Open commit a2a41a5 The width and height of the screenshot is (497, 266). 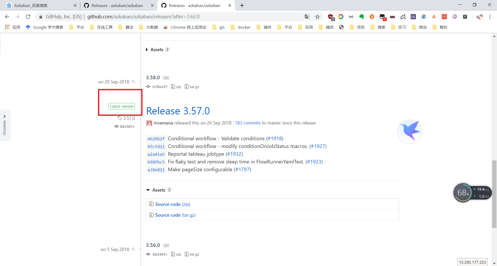pos(156,154)
